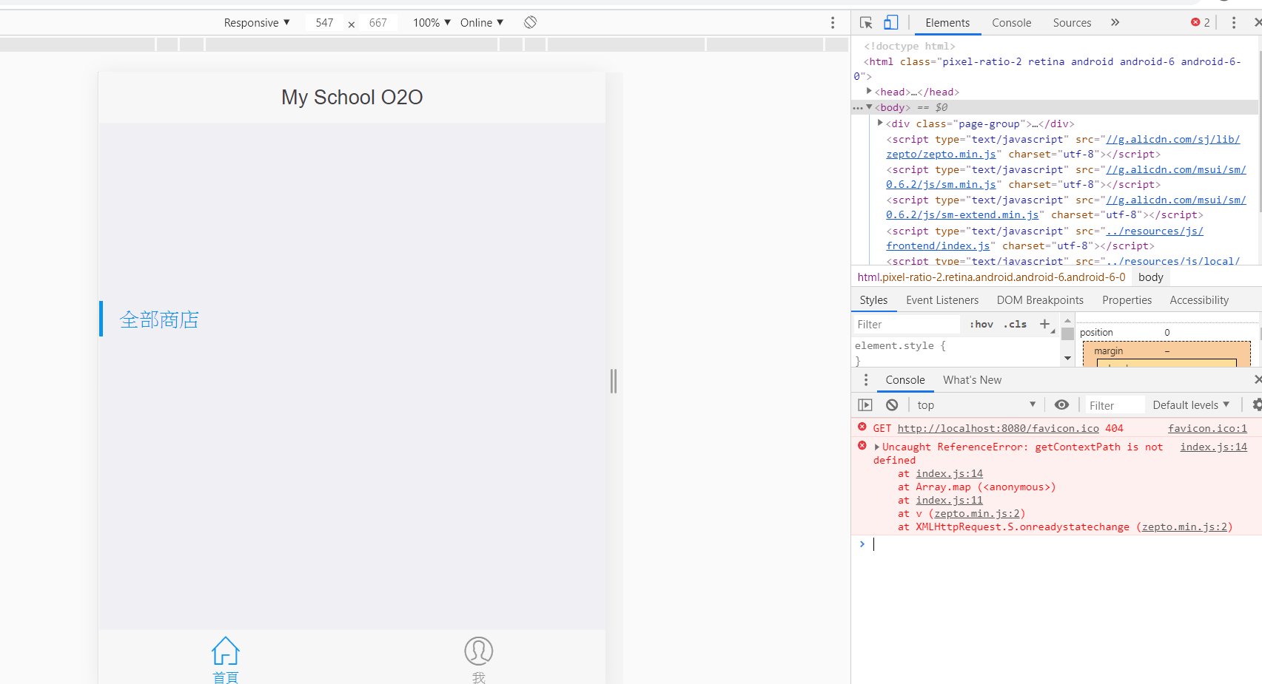
Task: Open Default levels dropdown
Action: pos(1191,405)
